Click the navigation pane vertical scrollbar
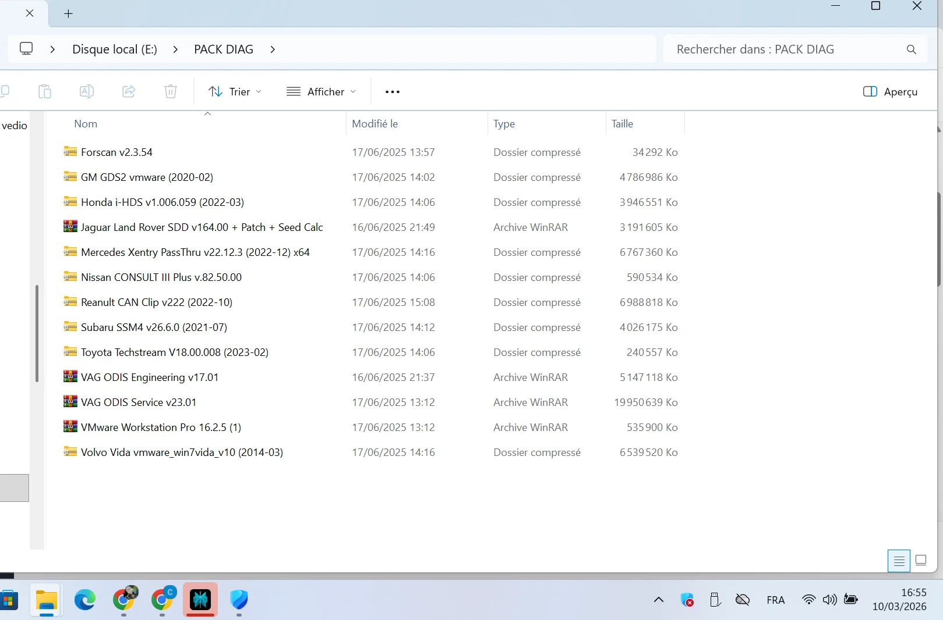The height and width of the screenshot is (620, 943). 37,333
